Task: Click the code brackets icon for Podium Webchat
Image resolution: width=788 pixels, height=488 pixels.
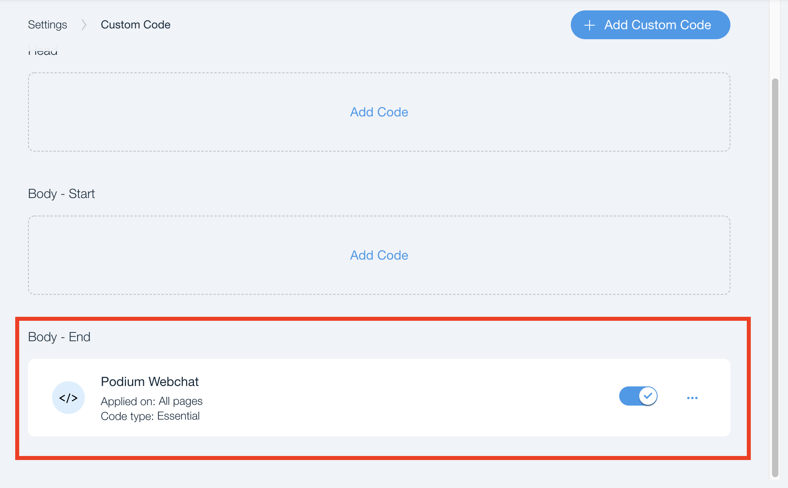Action: (x=68, y=398)
